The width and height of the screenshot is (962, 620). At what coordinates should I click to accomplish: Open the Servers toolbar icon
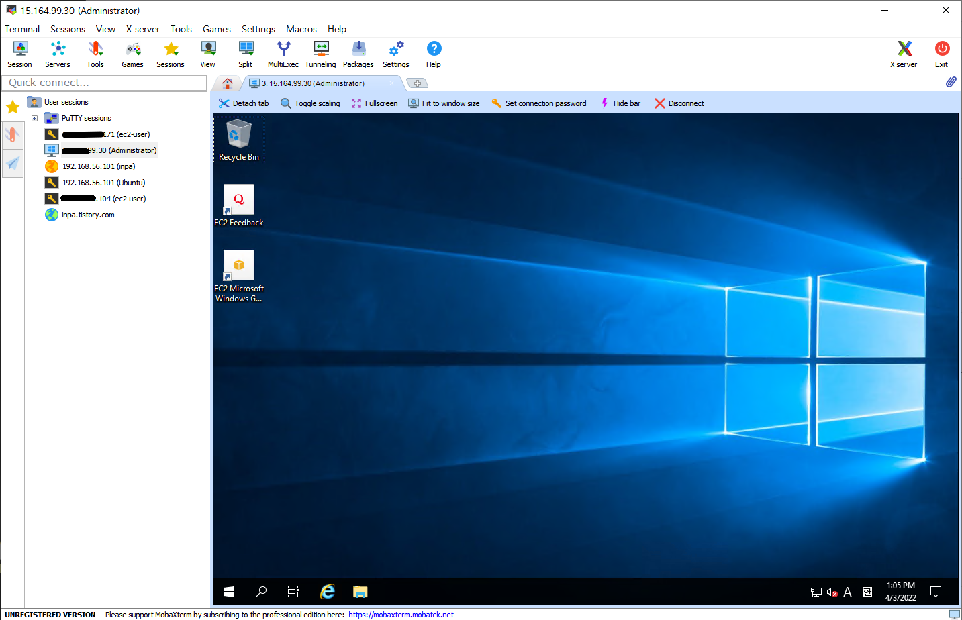pos(58,54)
